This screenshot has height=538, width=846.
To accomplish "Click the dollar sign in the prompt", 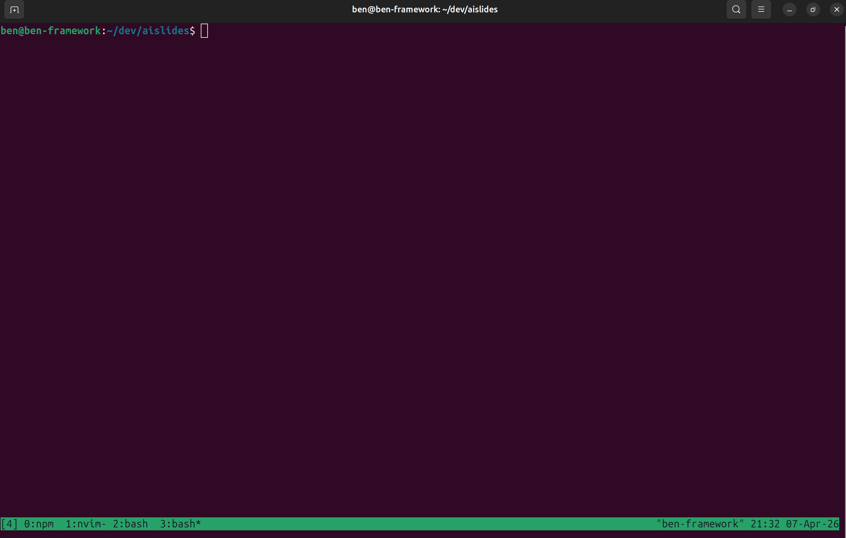I will tap(193, 31).
